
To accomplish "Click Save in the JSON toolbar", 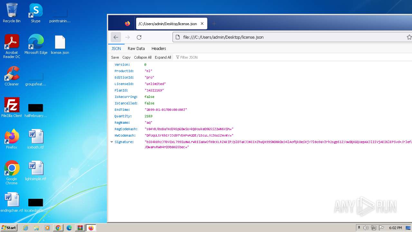I will [x=115, y=57].
